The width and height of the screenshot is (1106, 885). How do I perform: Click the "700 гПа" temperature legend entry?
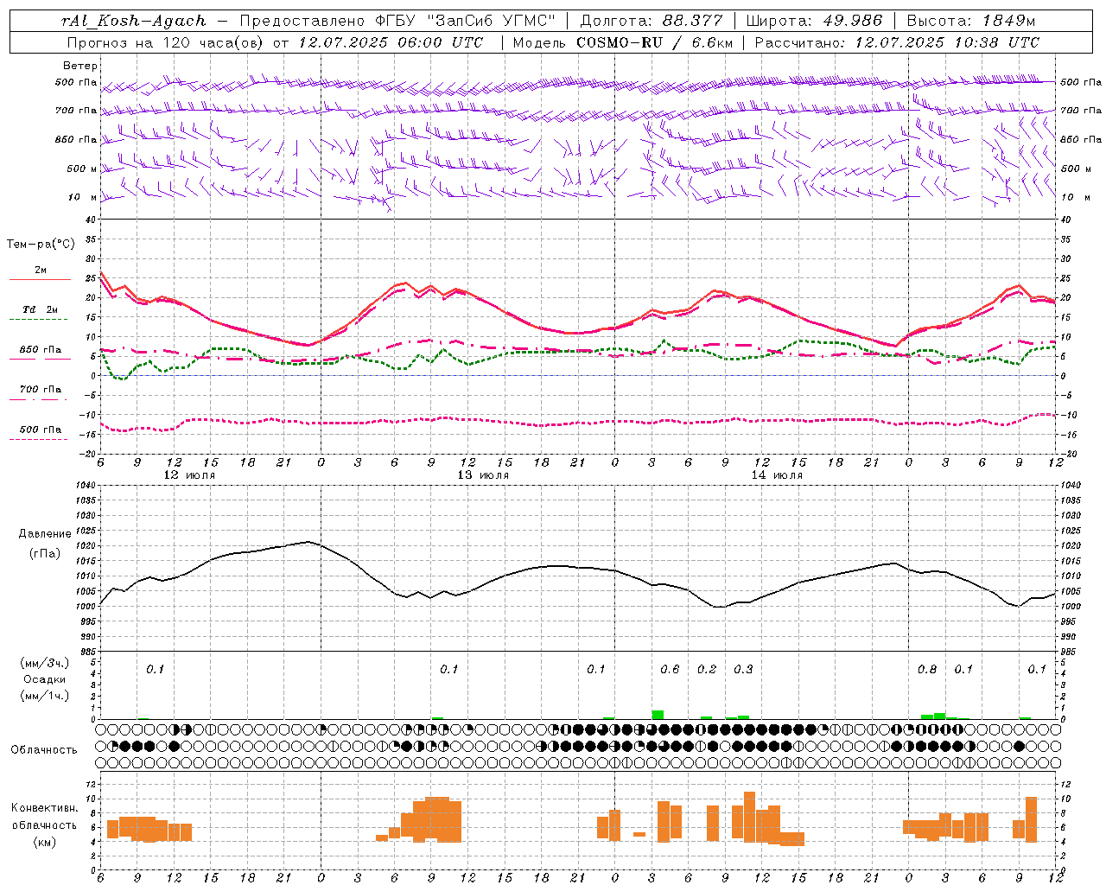pos(40,390)
